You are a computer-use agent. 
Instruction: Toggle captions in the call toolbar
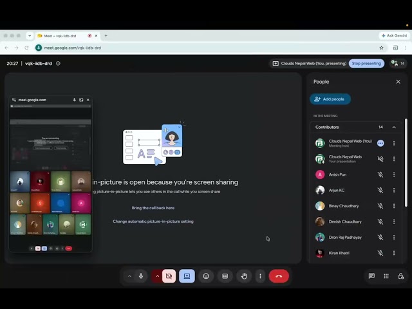tap(225, 276)
